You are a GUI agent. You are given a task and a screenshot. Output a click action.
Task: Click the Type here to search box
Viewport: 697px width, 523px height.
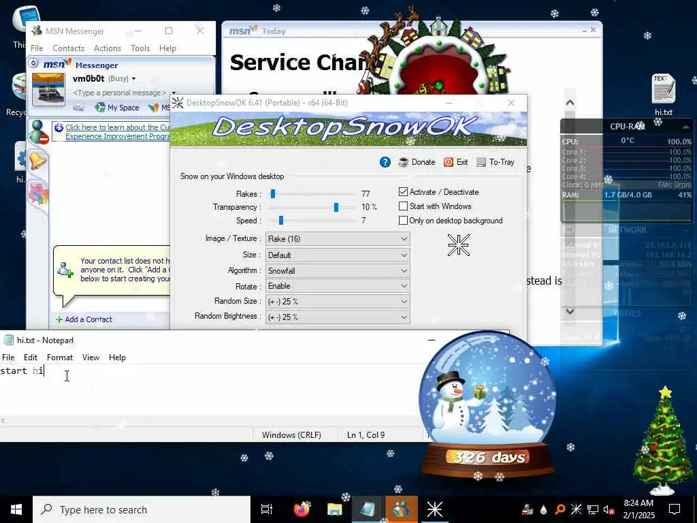[142, 509]
